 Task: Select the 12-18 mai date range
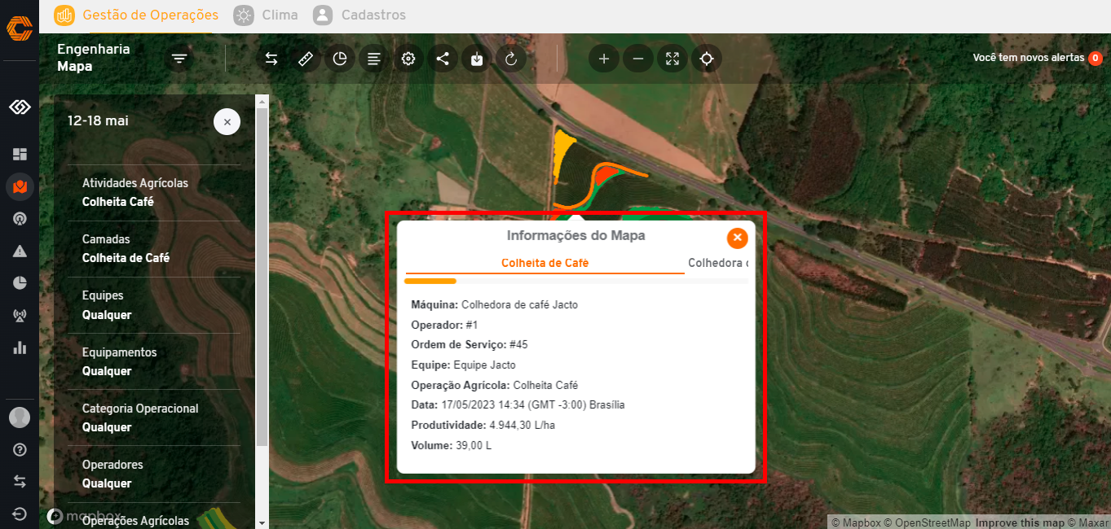[98, 120]
